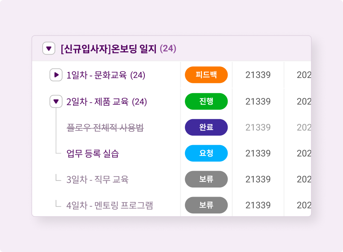Open the 업무 등록 실습 task
The image size is (343, 252).
[x=93, y=153]
